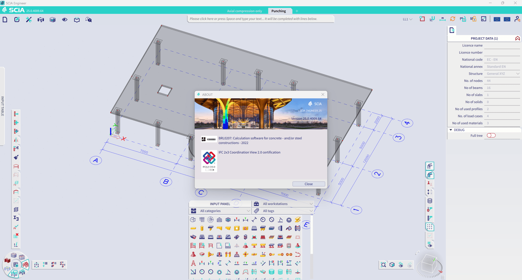Toggle the eye icon in right vertical toolbar
Image resolution: width=522 pixels, height=280 pixels.
click(430, 246)
